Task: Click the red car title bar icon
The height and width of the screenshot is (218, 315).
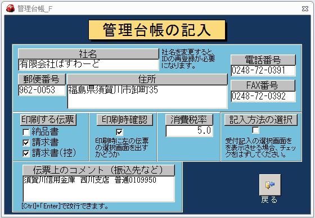Action: click(x=10, y=8)
